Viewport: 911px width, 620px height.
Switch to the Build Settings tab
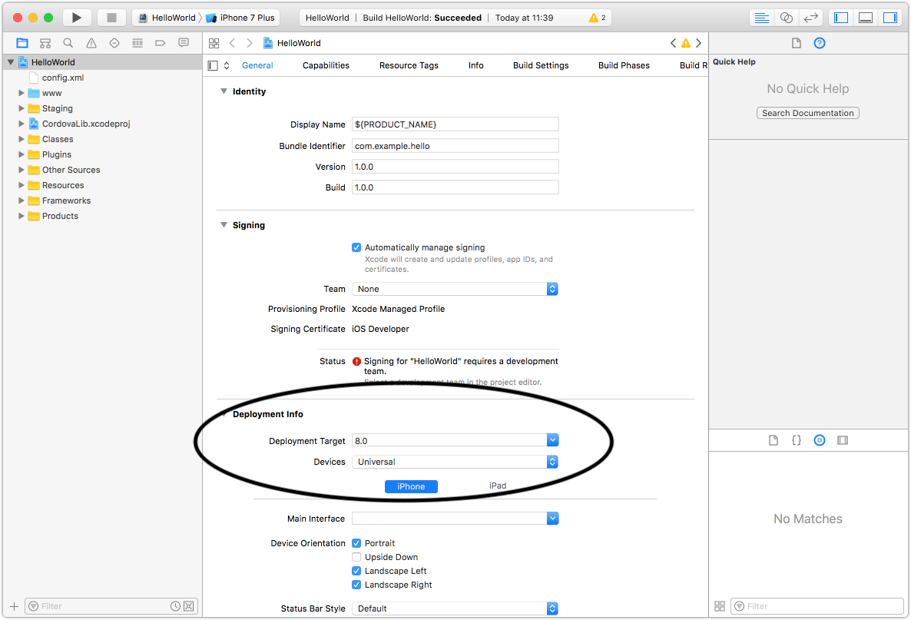(x=540, y=65)
